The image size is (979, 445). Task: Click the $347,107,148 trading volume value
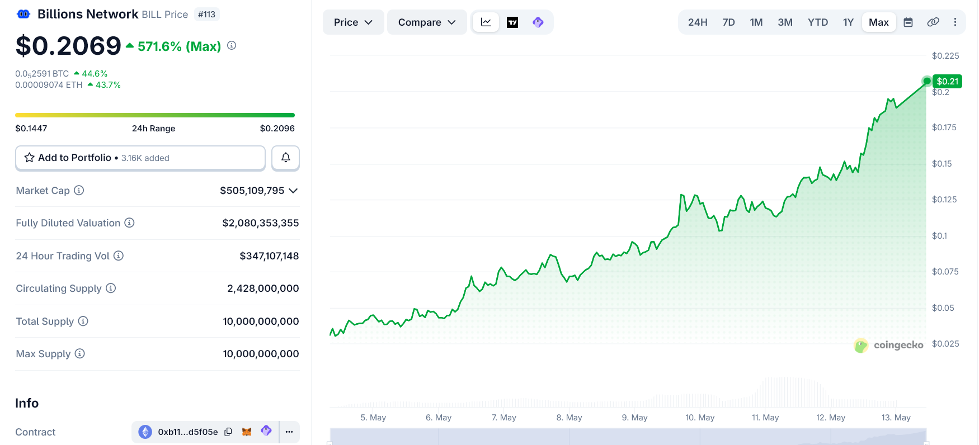coord(269,256)
